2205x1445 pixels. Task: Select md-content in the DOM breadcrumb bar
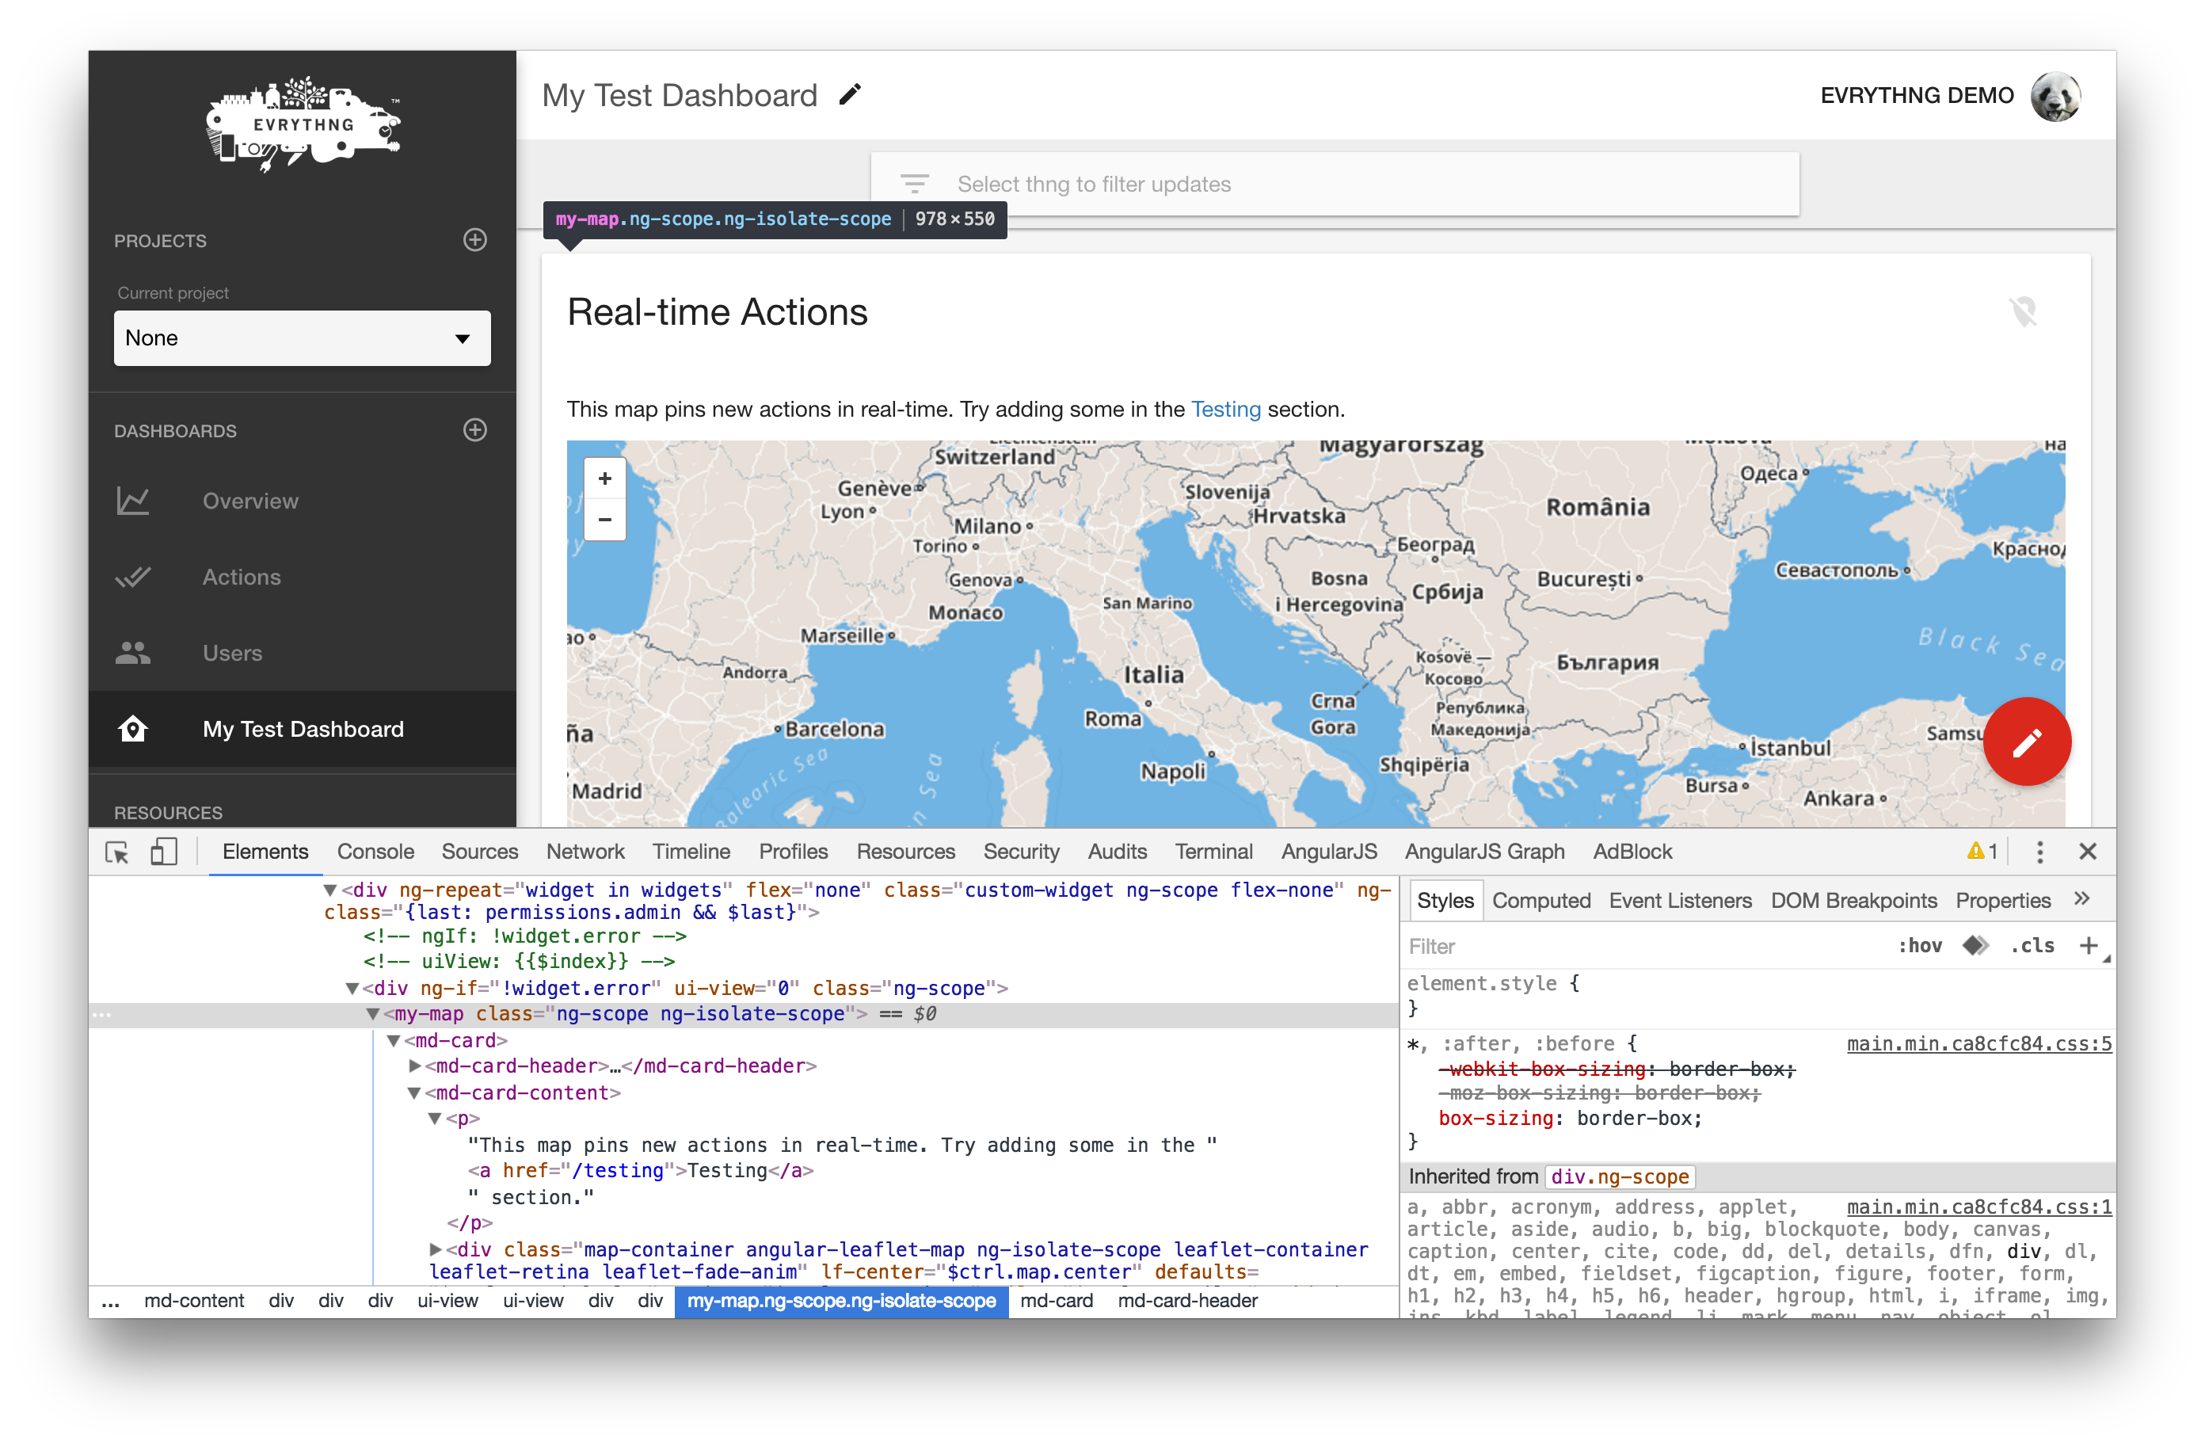coord(193,1300)
